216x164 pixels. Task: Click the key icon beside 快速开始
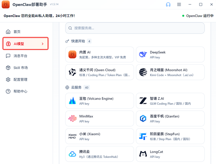(x=67, y=41)
